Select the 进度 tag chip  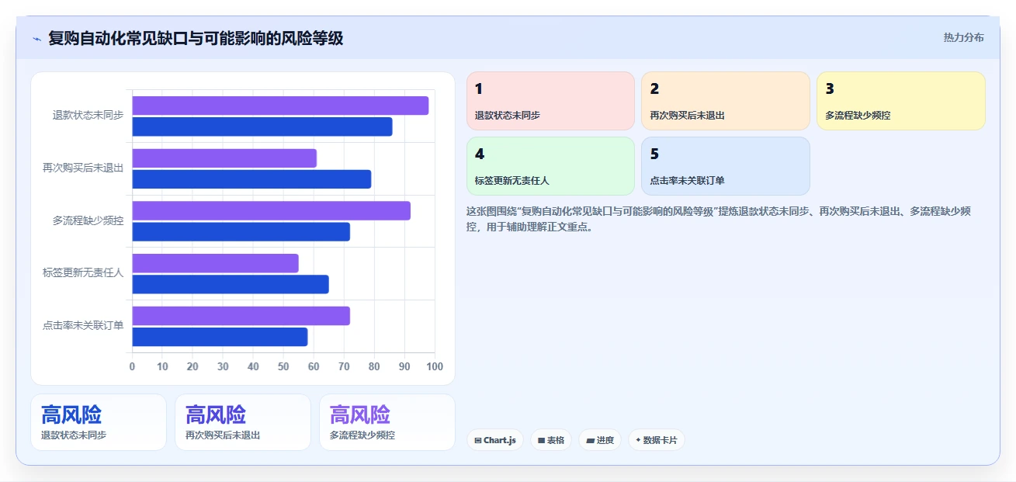[600, 440]
